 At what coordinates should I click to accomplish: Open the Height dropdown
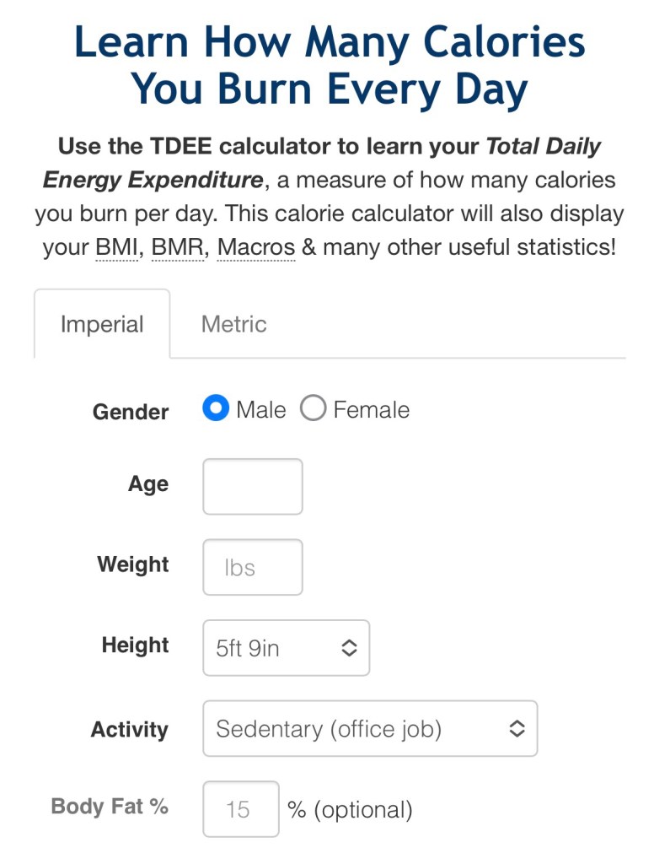point(286,648)
